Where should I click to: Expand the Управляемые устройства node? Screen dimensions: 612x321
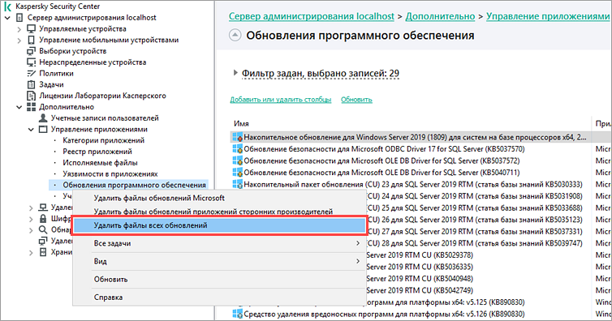19,29
